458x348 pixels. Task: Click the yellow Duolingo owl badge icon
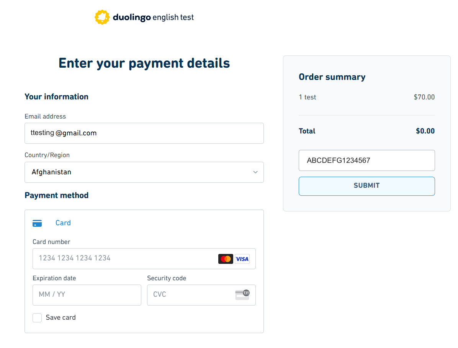click(102, 17)
